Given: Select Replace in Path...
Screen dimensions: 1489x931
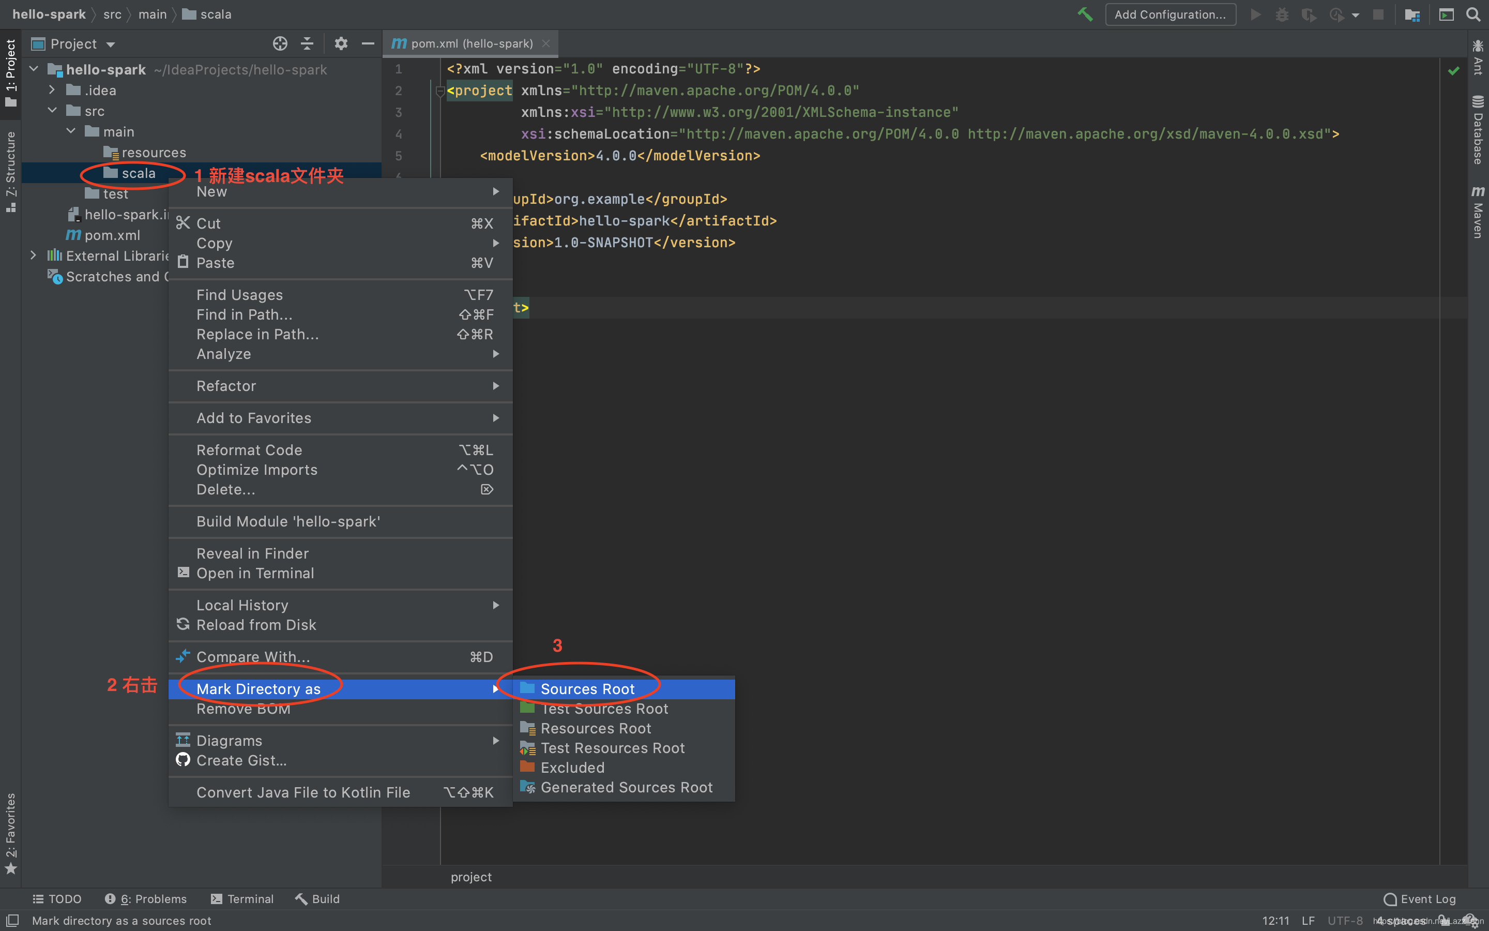Looking at the screenshot, I should [x=340, y=334].
